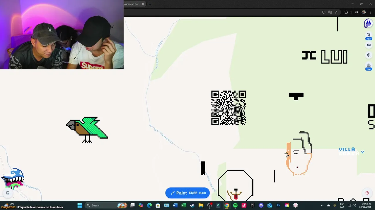Screen dimensions: 375x210
Task: Open the volume and network quick settings
Action: pyautogui.click(x=352, y=205)
